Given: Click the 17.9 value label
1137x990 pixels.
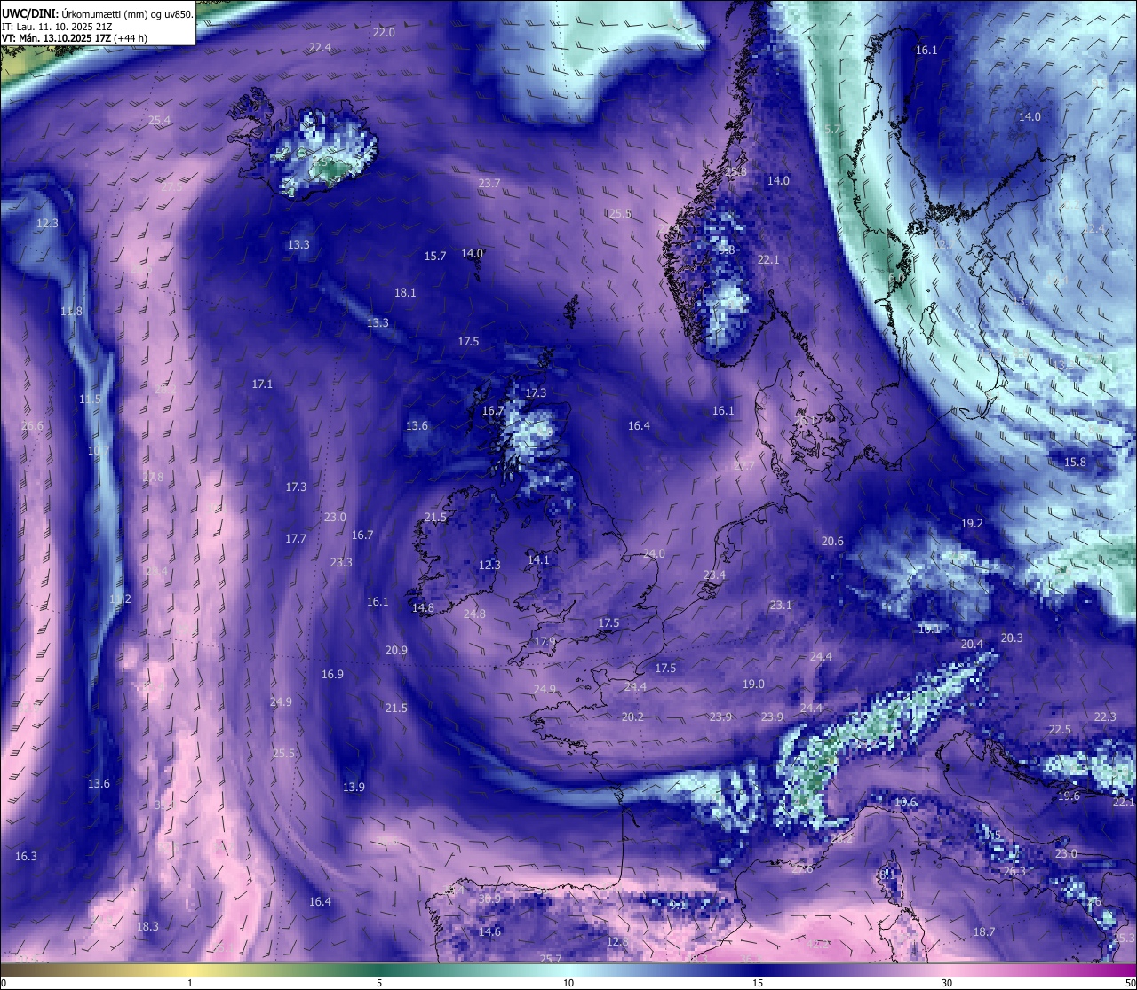Looking at the screenshot, I should [x=545, y=641].
